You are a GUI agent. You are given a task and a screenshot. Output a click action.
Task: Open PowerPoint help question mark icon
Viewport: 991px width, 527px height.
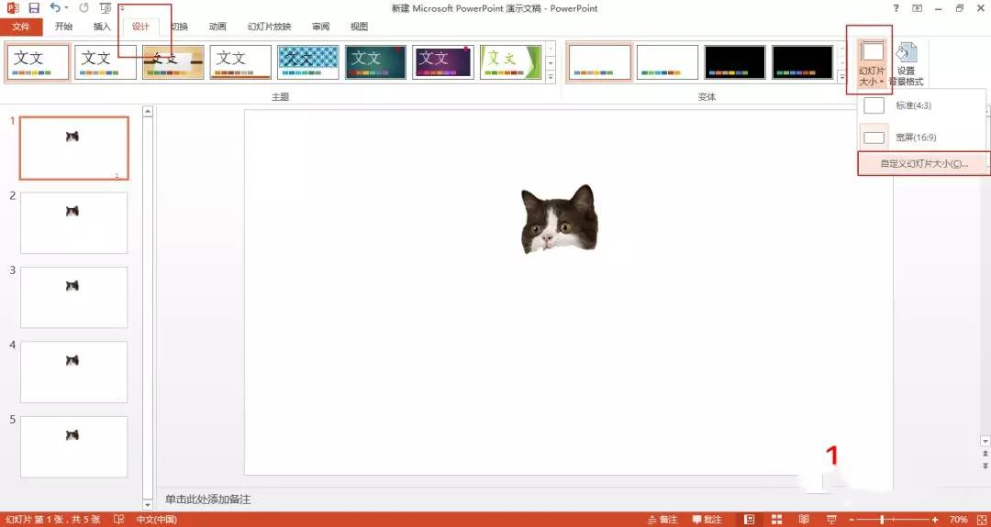[x=896, y=8]
